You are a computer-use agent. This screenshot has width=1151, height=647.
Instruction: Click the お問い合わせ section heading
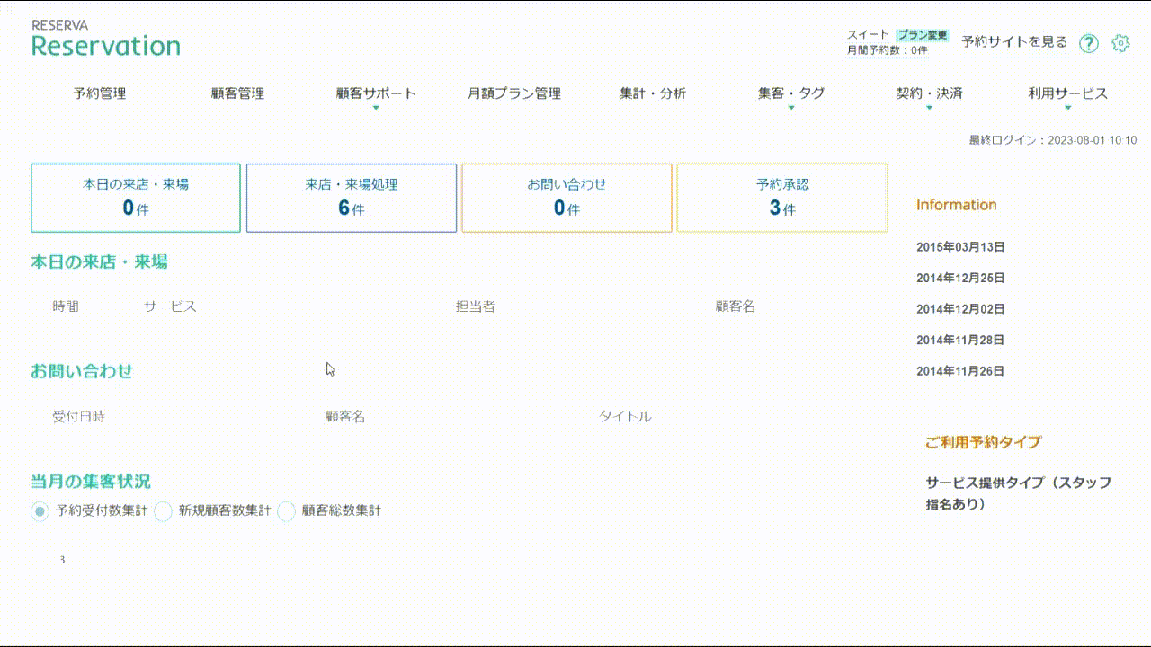click(x=82, y=371)
